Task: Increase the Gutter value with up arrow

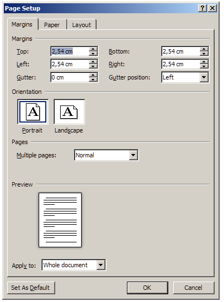Action: click(93, 75)
